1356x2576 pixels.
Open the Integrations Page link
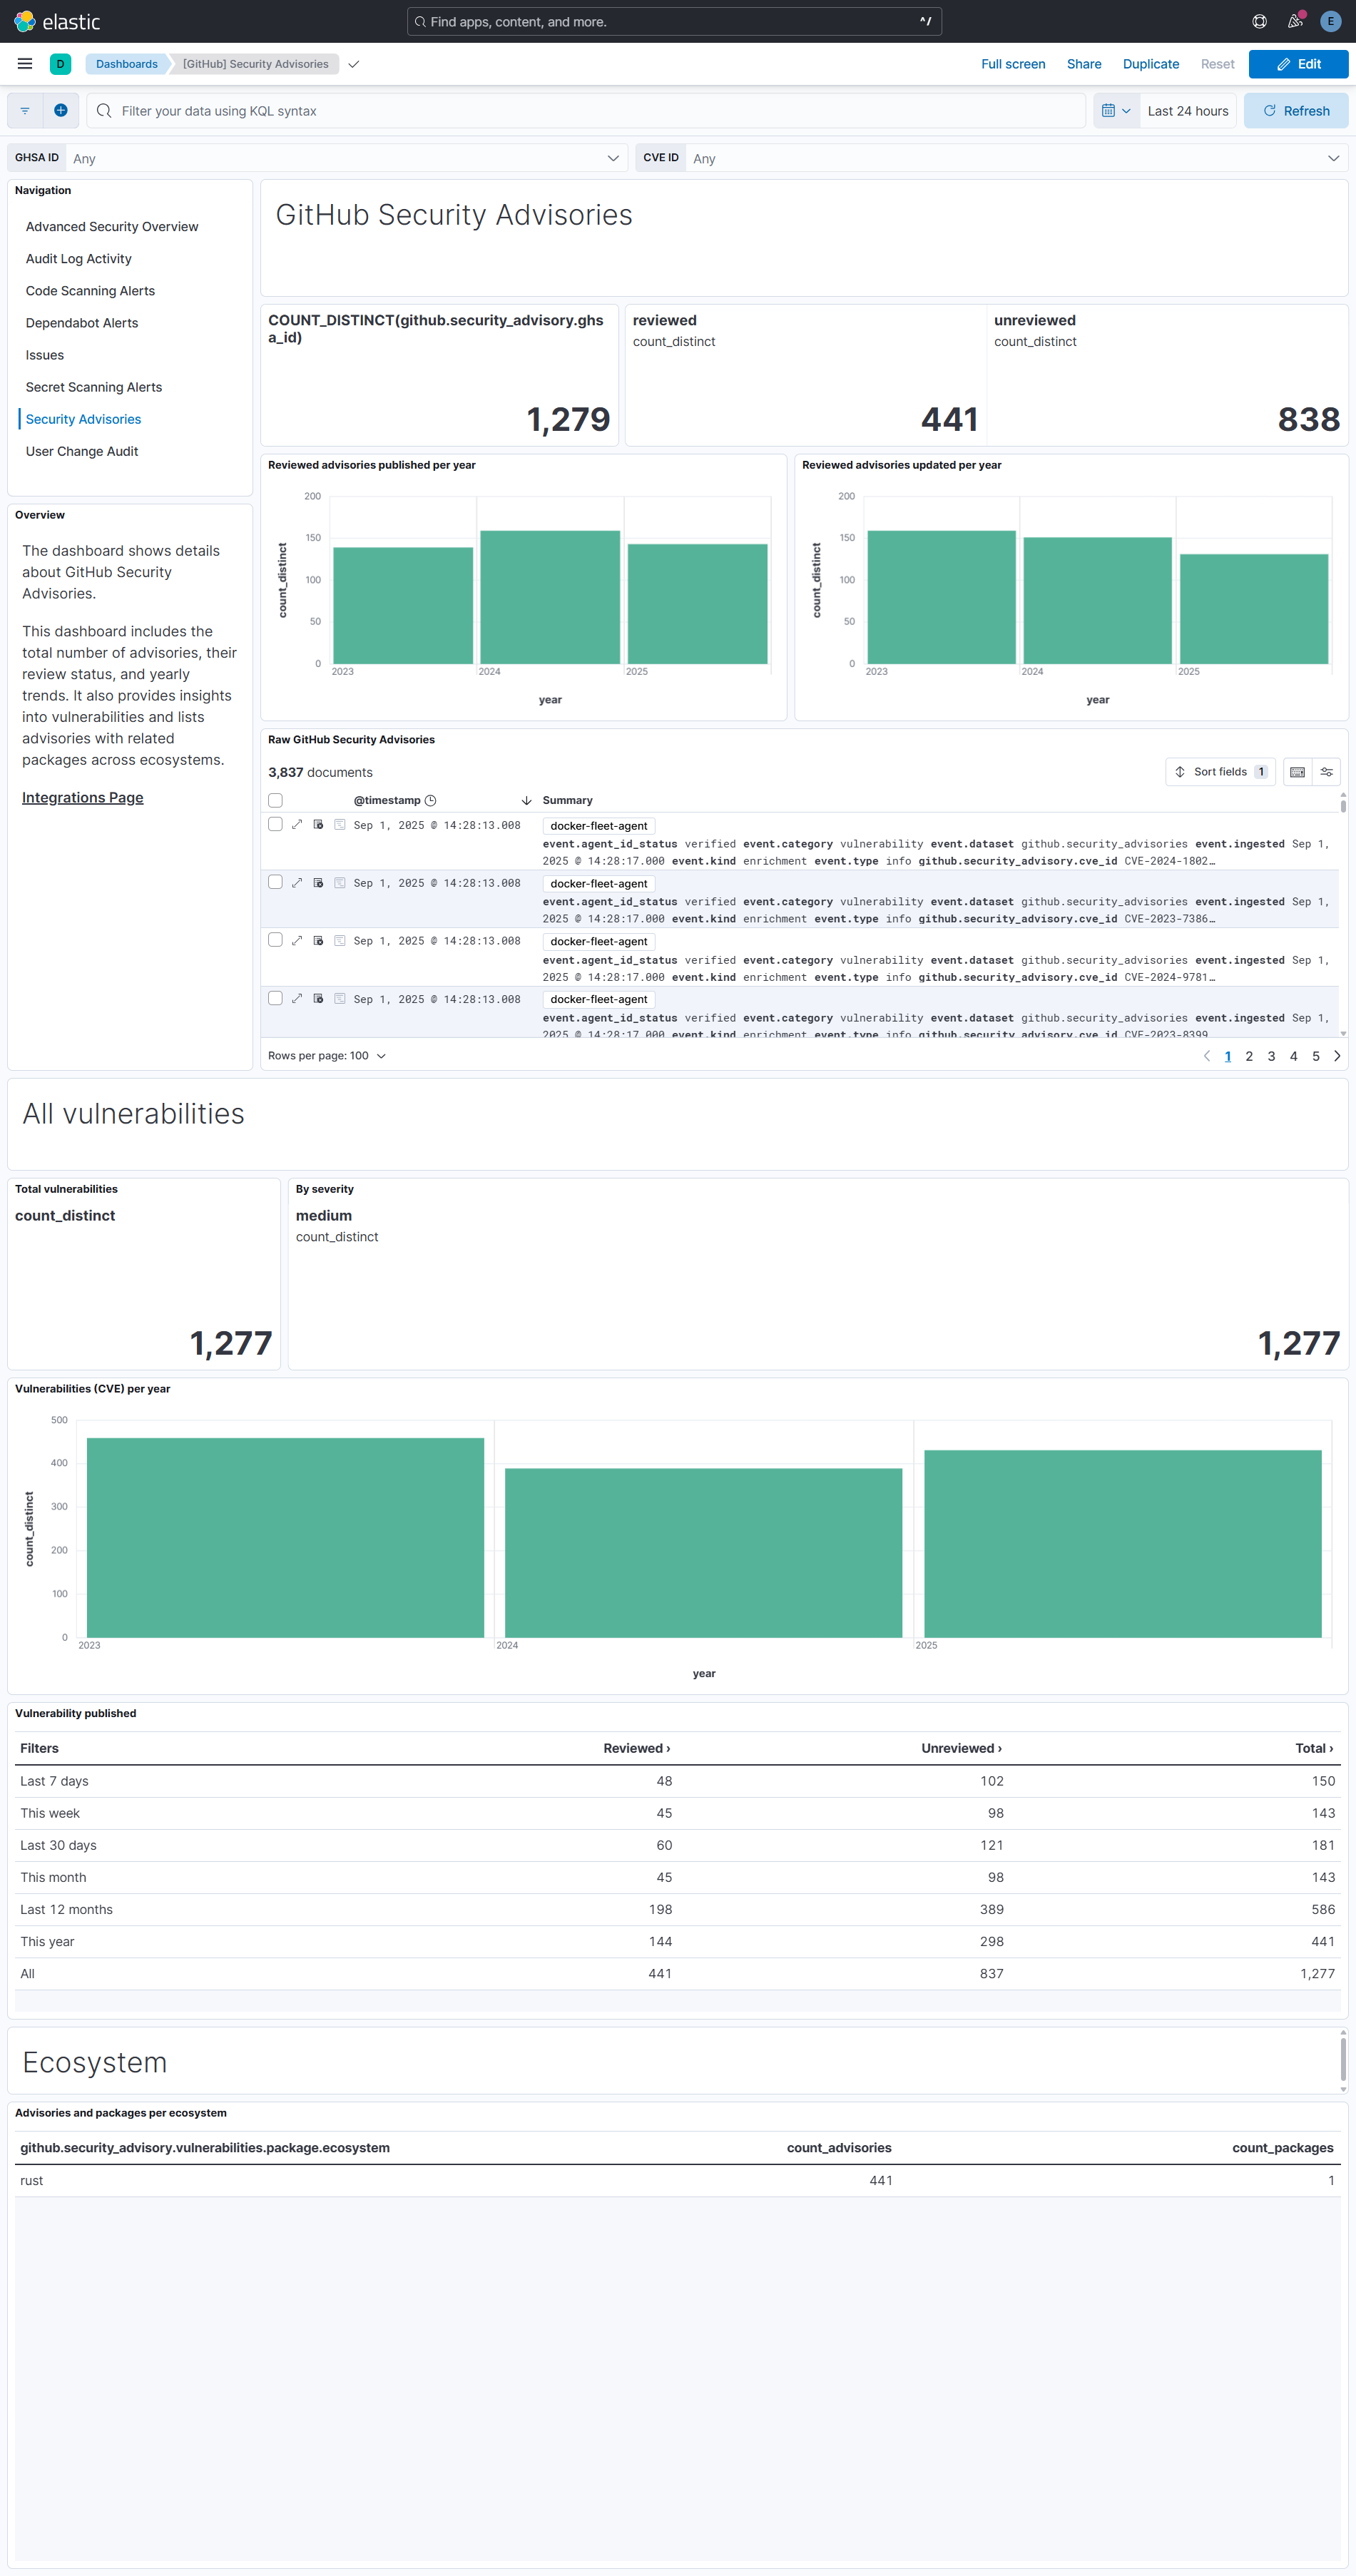82,797
